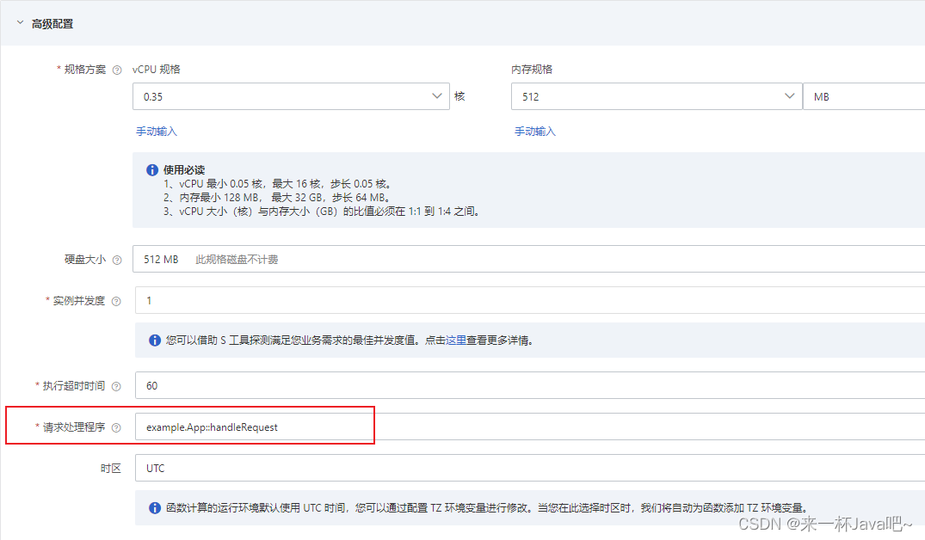Click help icon next to 规格方案
The width and height of the screenshot is (925, 540).
coord(117,71)
